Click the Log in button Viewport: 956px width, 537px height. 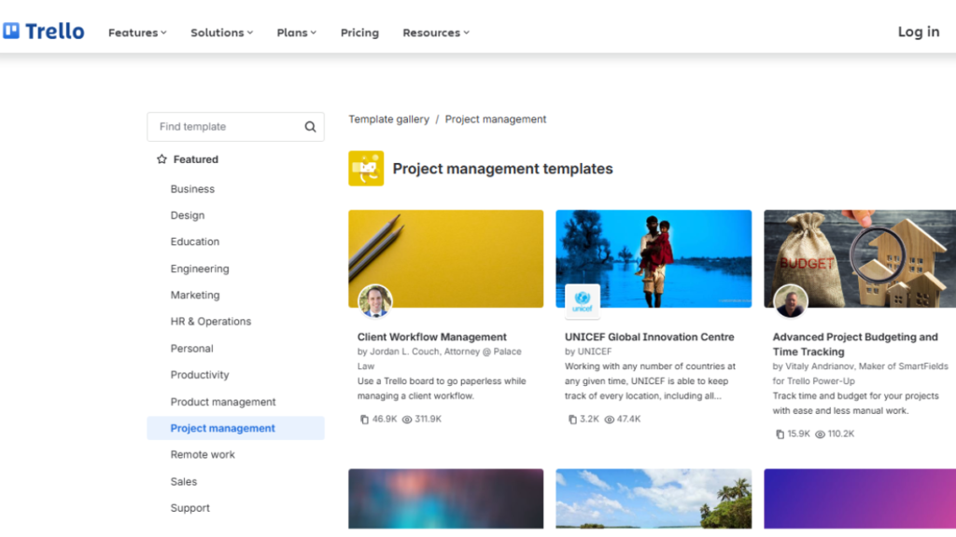[918, 31]
